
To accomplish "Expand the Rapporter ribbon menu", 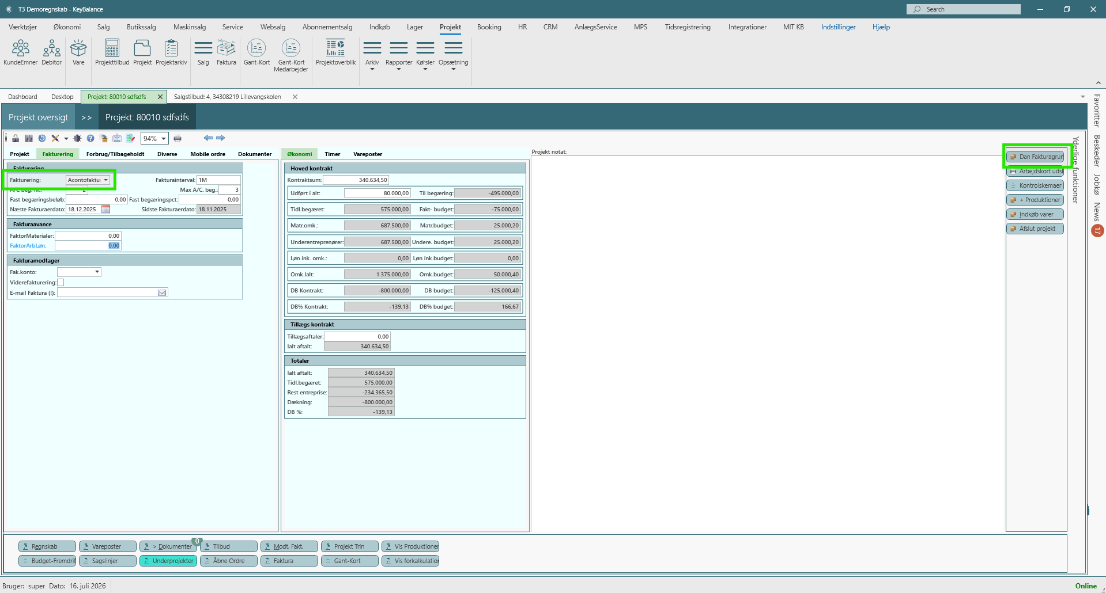I will 399,55.
